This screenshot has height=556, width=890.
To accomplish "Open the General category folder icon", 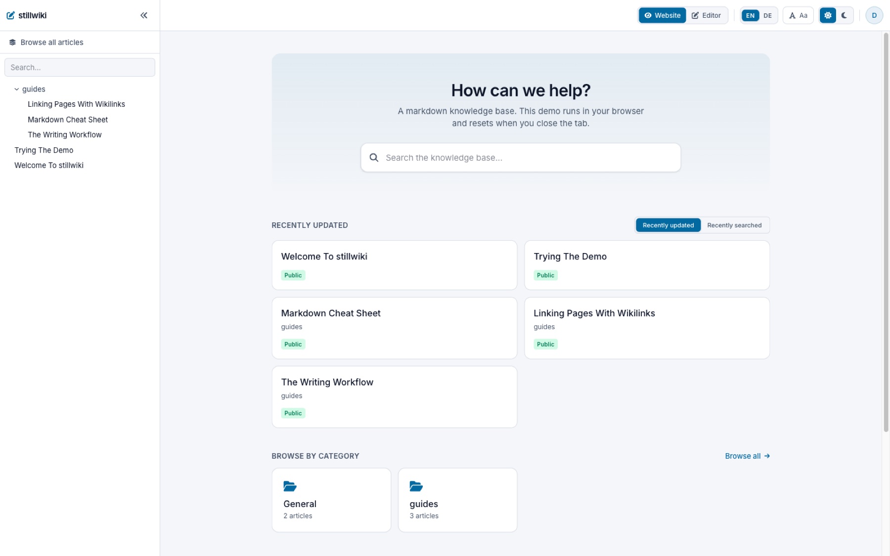I will click(290, 486).
